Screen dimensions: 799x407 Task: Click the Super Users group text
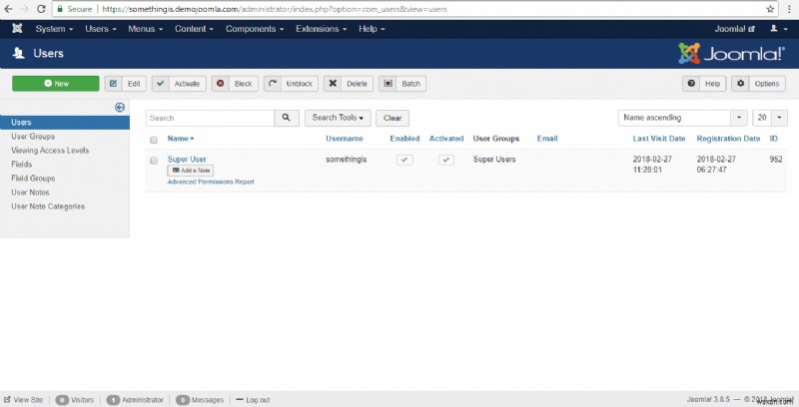pyautogui.click(x=494, y=160)
